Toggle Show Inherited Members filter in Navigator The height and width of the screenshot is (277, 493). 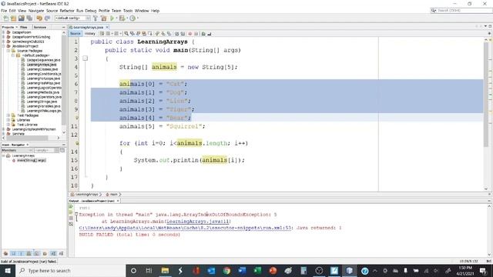pos(5,253)
